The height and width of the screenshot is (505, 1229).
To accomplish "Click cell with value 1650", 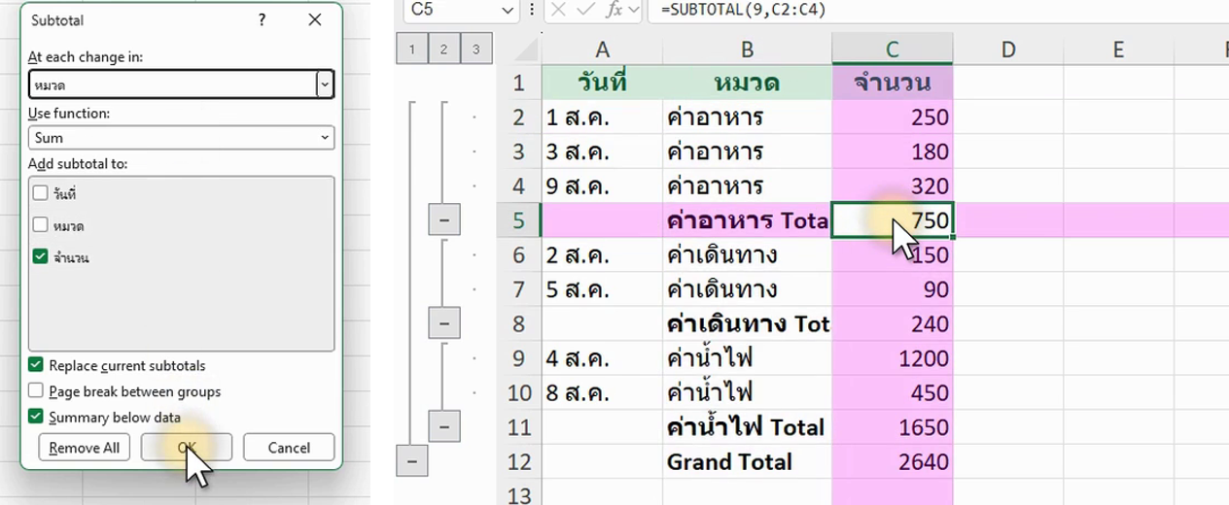I will click(893, 426).
